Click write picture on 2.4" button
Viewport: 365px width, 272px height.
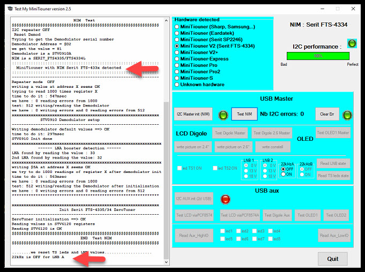pyautogui.click(x=193, y=147)
